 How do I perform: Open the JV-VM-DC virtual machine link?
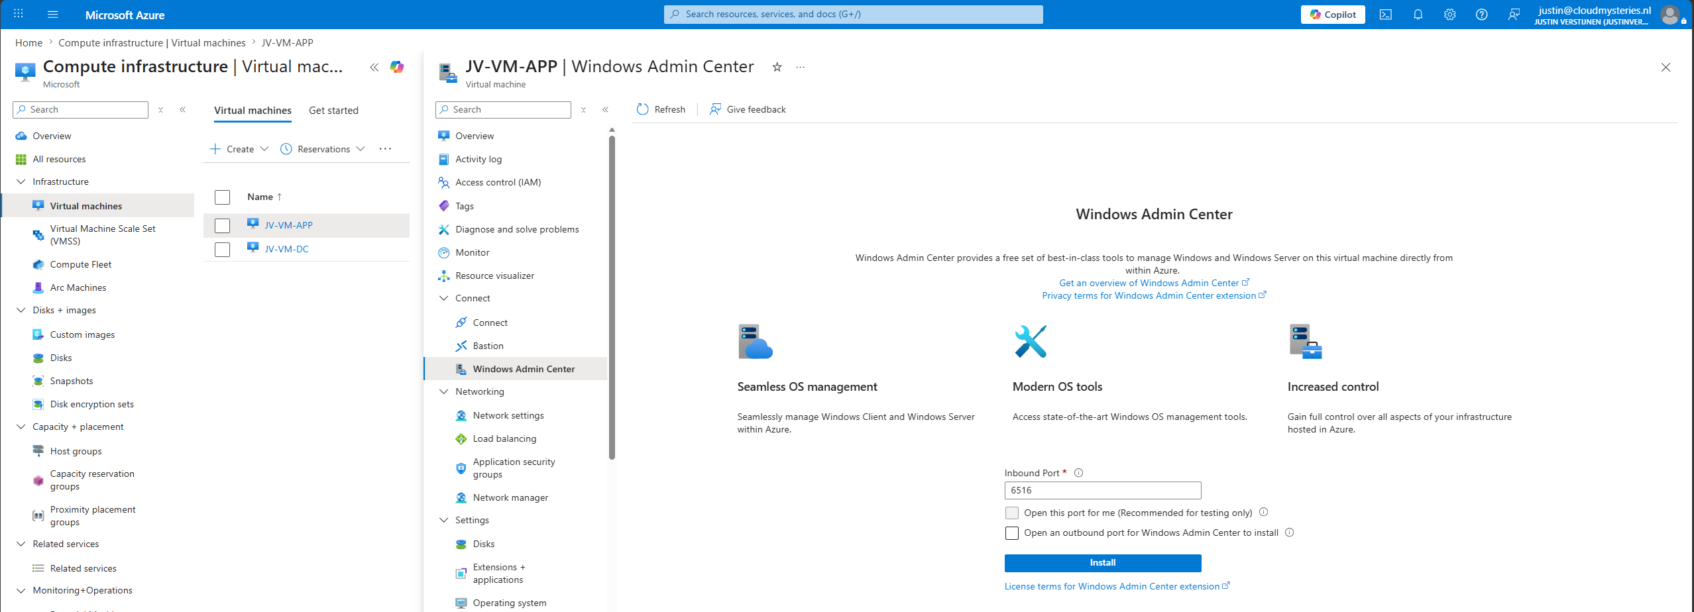[x=287, y=249]
